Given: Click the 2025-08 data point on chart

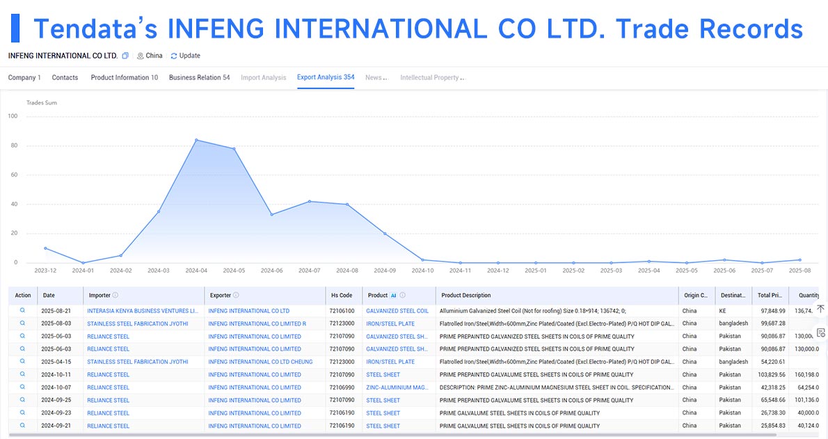Looking at the screenshot, I should pyautogui.click(x=800, y=260).
